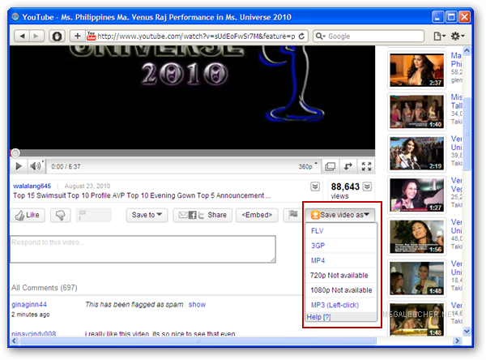Open video in pop-out window icon
This screenshot has width=486, height=360.
click(x=348, y=167)
